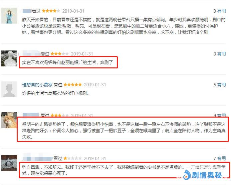Open the girl cartoon avatar of first reviewer
Screen dimensions: 231x185
[9, 16]
